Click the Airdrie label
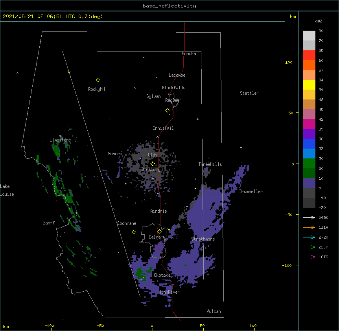The height and width of the screenshot is (331, 339). click(158, 211)
